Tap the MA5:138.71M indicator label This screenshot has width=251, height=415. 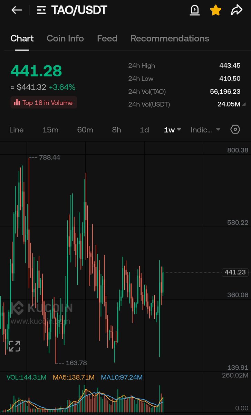[x=74, y=377]
